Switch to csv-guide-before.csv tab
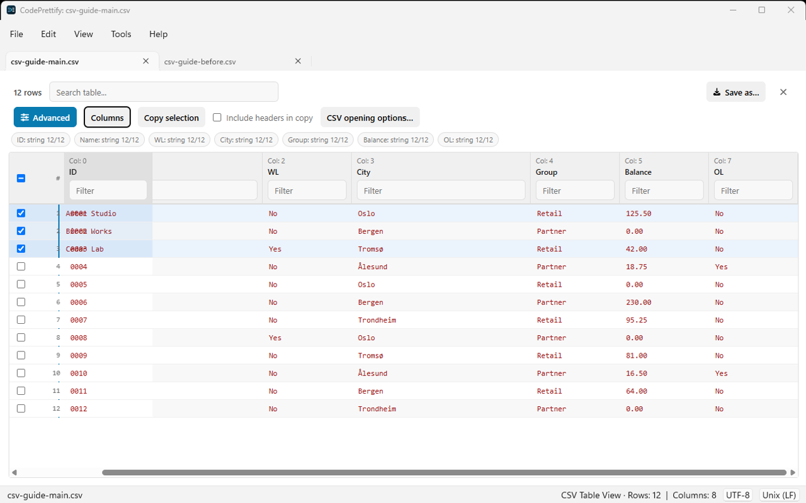Viewport: 806px width, 503px height. tap(200, 62)
